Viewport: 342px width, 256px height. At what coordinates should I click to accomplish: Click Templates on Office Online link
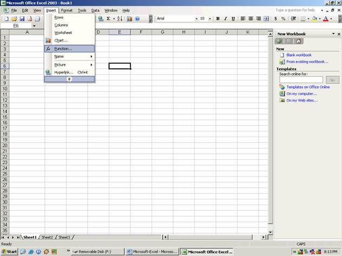click(x=308, y=87)
